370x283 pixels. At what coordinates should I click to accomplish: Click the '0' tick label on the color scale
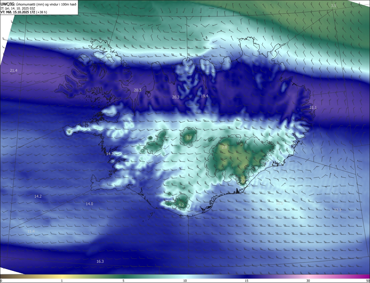click(1, 281)
